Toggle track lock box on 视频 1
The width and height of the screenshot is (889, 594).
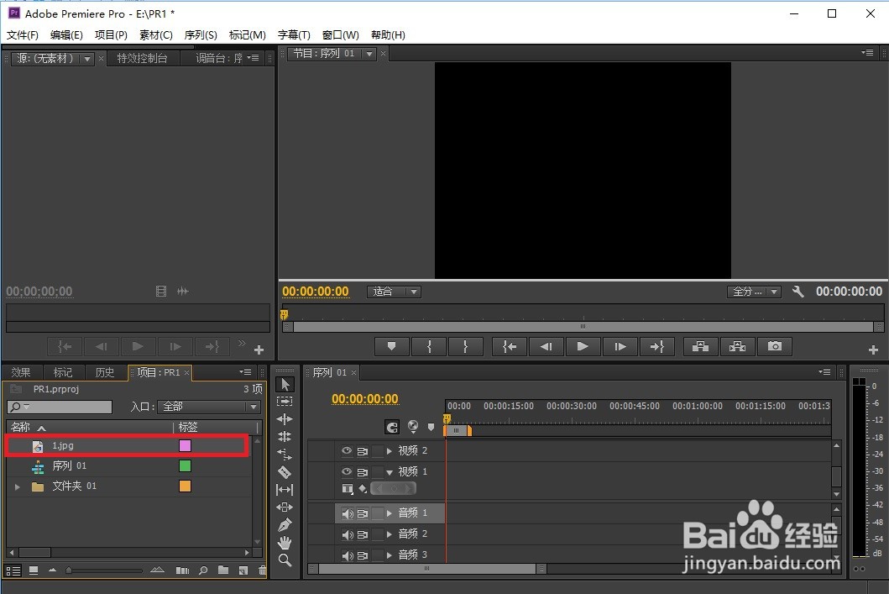click(377, 472)
